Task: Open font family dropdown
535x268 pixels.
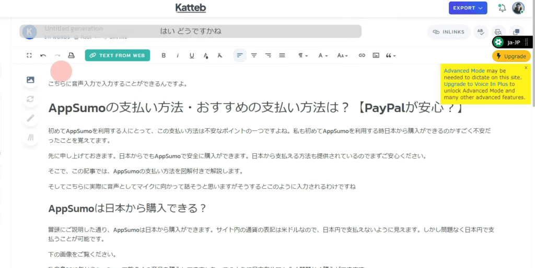Action: [x=323, y=55]
